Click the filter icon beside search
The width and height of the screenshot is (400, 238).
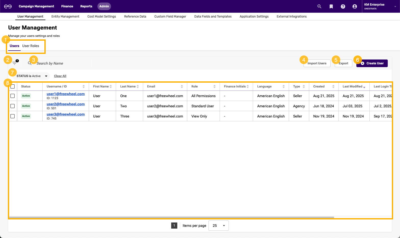click(x=15, y=63)
